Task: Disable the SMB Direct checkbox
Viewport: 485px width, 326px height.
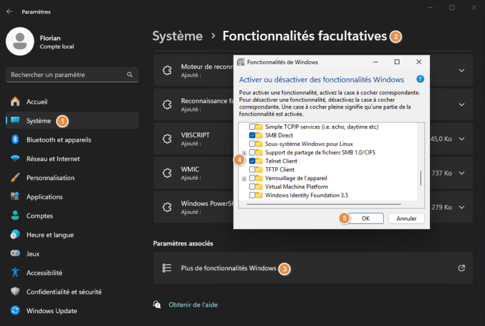Action: (x=252, y=136)
